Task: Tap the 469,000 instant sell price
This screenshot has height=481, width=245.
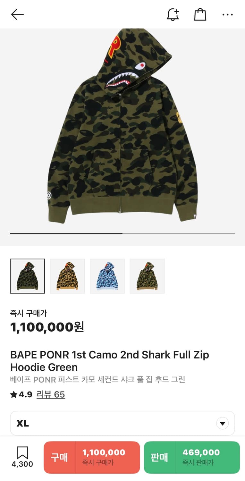Action: pyautogui.click(x=201, y=452)
